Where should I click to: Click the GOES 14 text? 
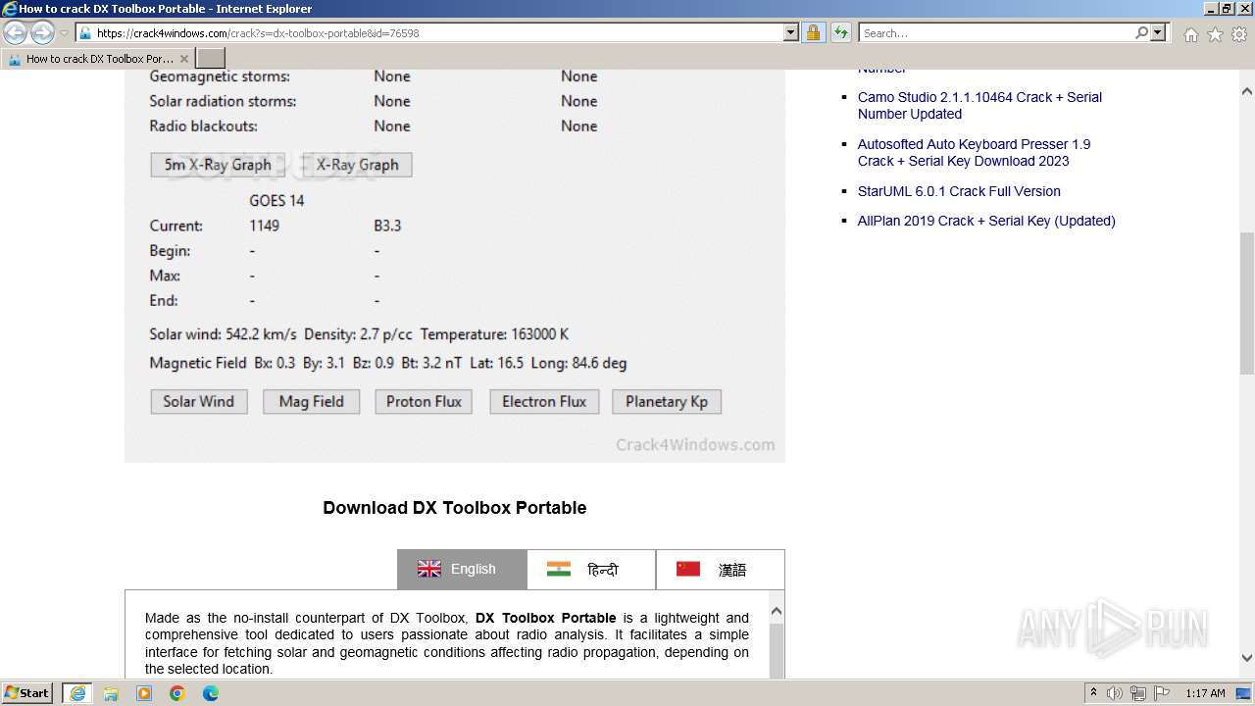click(276, 200)
